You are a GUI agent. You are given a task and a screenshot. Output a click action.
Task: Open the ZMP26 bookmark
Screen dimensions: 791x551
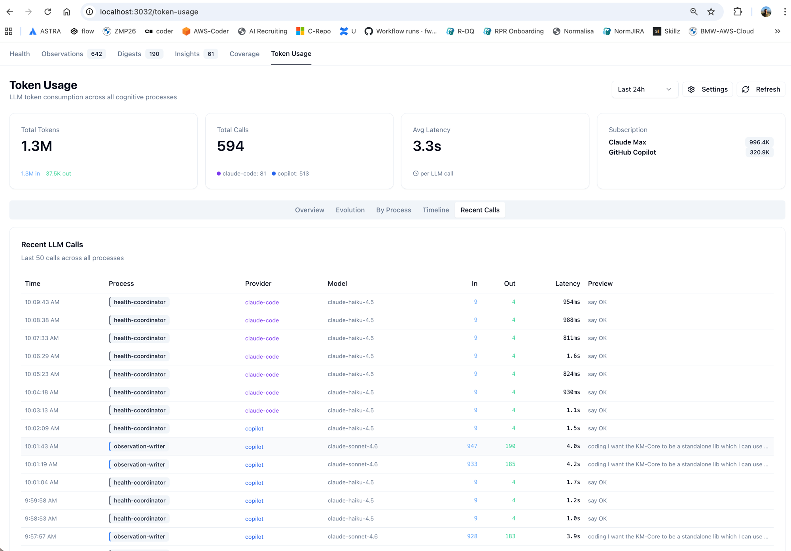click(119, 31)
